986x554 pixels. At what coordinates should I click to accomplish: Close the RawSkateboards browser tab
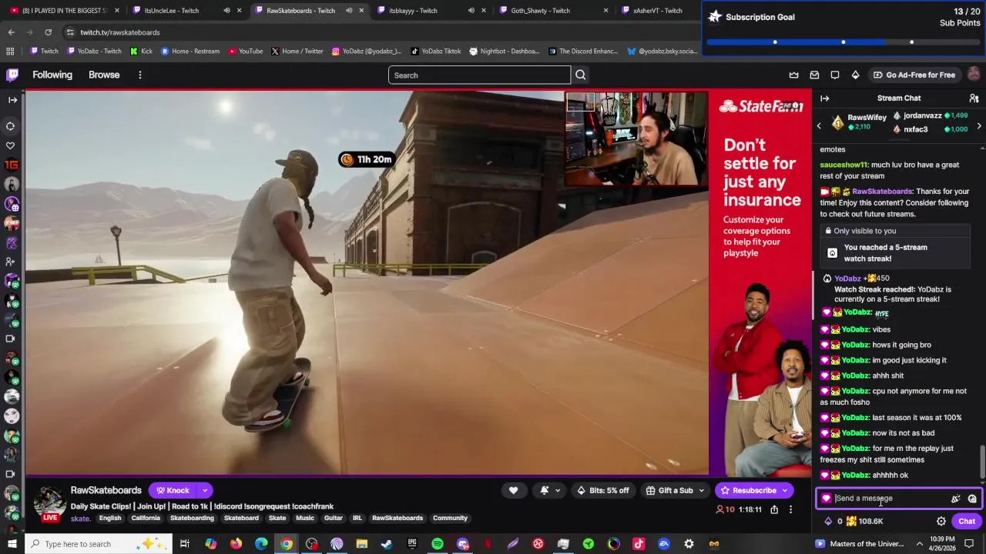coord(361,11)
